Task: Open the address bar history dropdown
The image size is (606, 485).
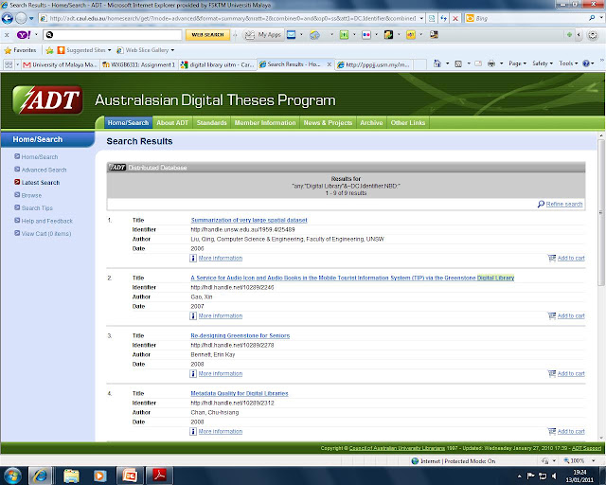Action: (x=421, y=18)
